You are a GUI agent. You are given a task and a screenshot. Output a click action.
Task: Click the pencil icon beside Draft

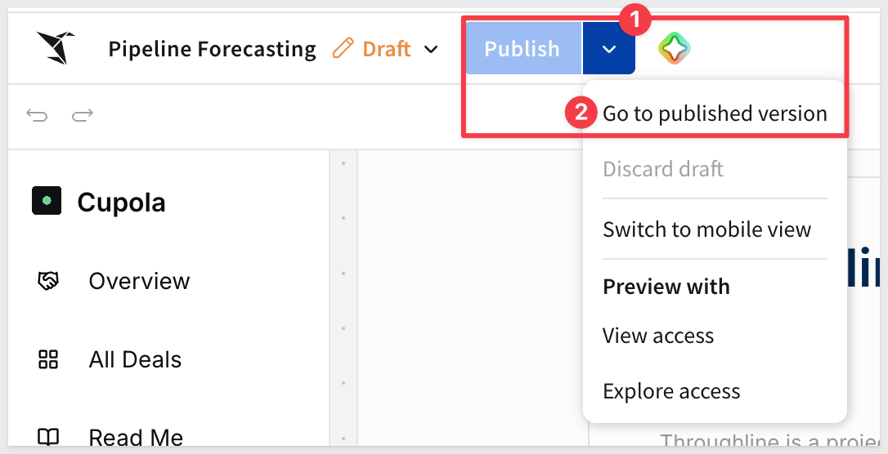(343, 49)
